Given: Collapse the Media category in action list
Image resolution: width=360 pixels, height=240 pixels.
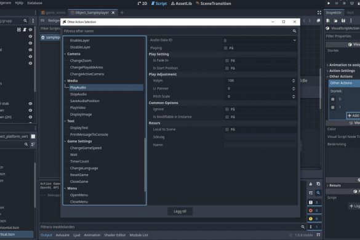Looking at the screenshot, I should coord(65,81).
